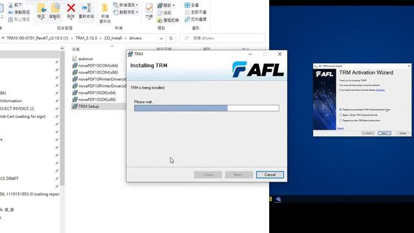414x233 pixels.
Task: Click Cancel in the TRM installer
Action: pos(270,175)
